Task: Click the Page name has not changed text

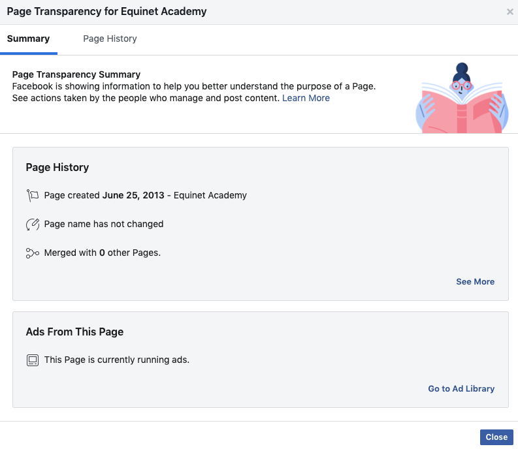Action: (x=104, y=224)
